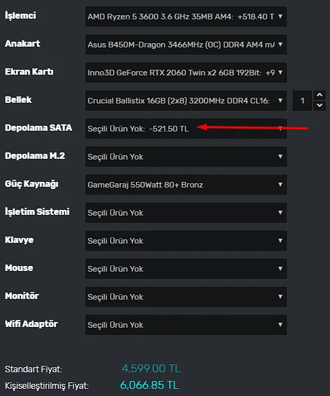The image size is (330, 396).
Task: Click the Standart Fiyat 4,599.00 TL value
Action: (152, 369)
